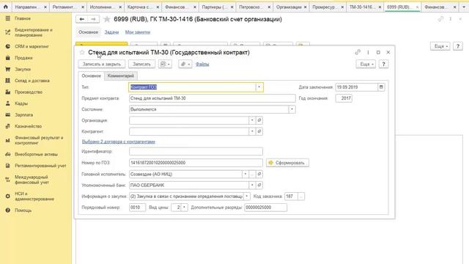
Task: Go to home page via house icon
Action: coord(6,7)
